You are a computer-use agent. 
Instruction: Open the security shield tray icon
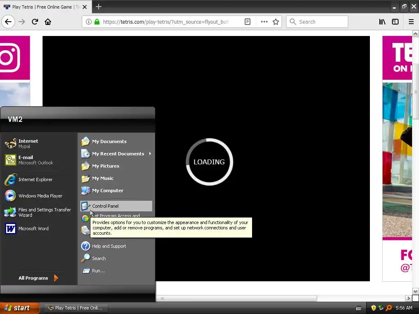(x=374, y=308)
